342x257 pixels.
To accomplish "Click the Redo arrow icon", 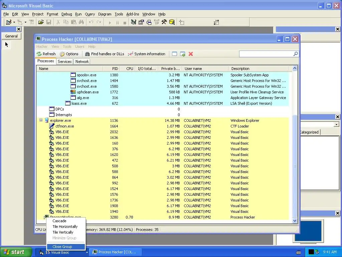I will click(99, 22).
